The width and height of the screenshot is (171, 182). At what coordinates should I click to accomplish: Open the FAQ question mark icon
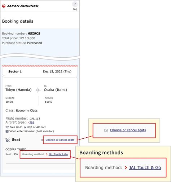click(75, 4)
